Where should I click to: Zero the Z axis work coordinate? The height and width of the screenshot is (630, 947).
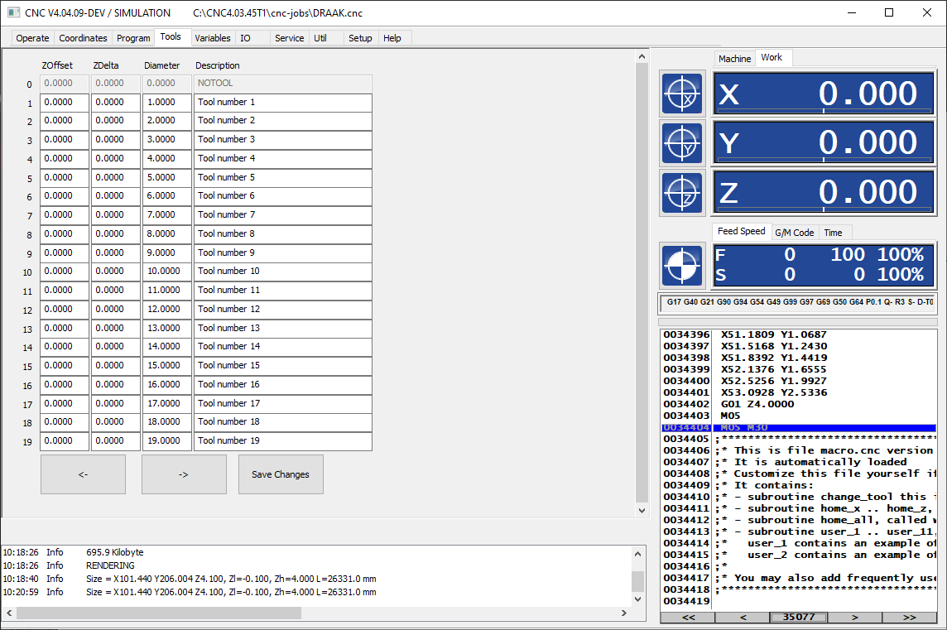click(x=682, y=193)
